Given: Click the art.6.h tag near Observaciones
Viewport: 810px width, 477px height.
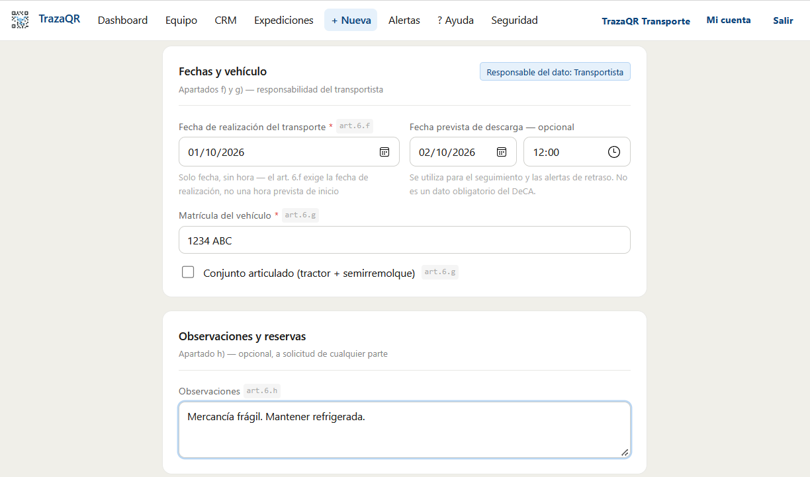Looking at the screenshot, I should pyautogui.click(x=262, y=390).
